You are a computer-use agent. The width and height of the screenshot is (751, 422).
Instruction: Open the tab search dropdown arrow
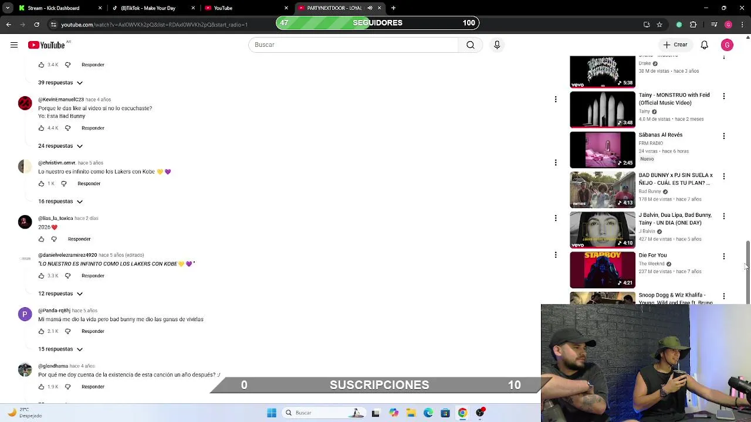(8, 8)
